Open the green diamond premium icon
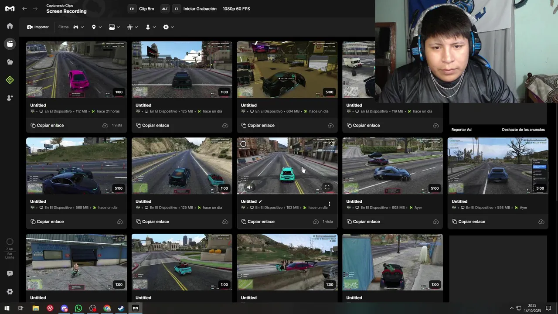Viewport: 558px width, 314px height. click(10, 80)
